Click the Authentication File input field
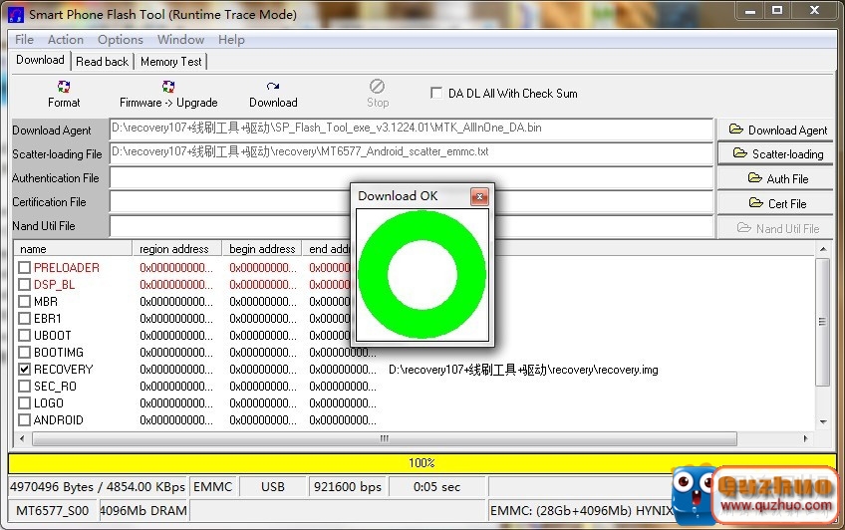 click(x=412, y=177)
